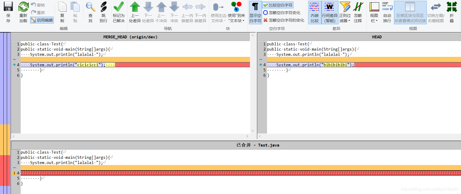
Task: Click the Navigation (导航) ribbon group label
Action: (168, 29)
